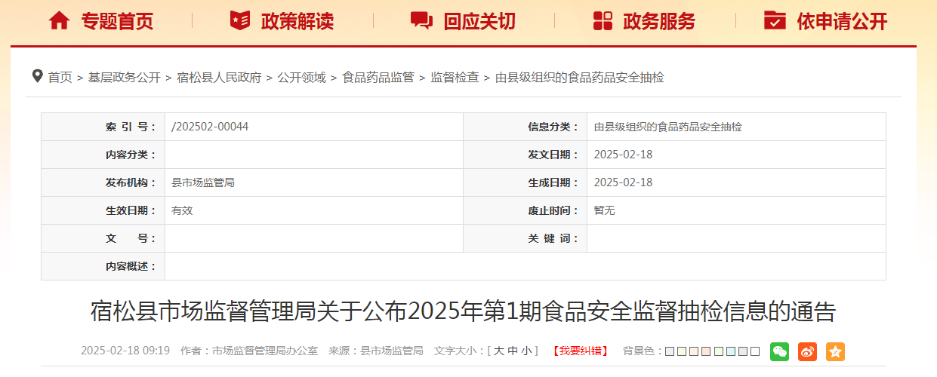Screen dimensions: 937x377
Task: Click the 内容分类 label cell
Action: [103, 155]
